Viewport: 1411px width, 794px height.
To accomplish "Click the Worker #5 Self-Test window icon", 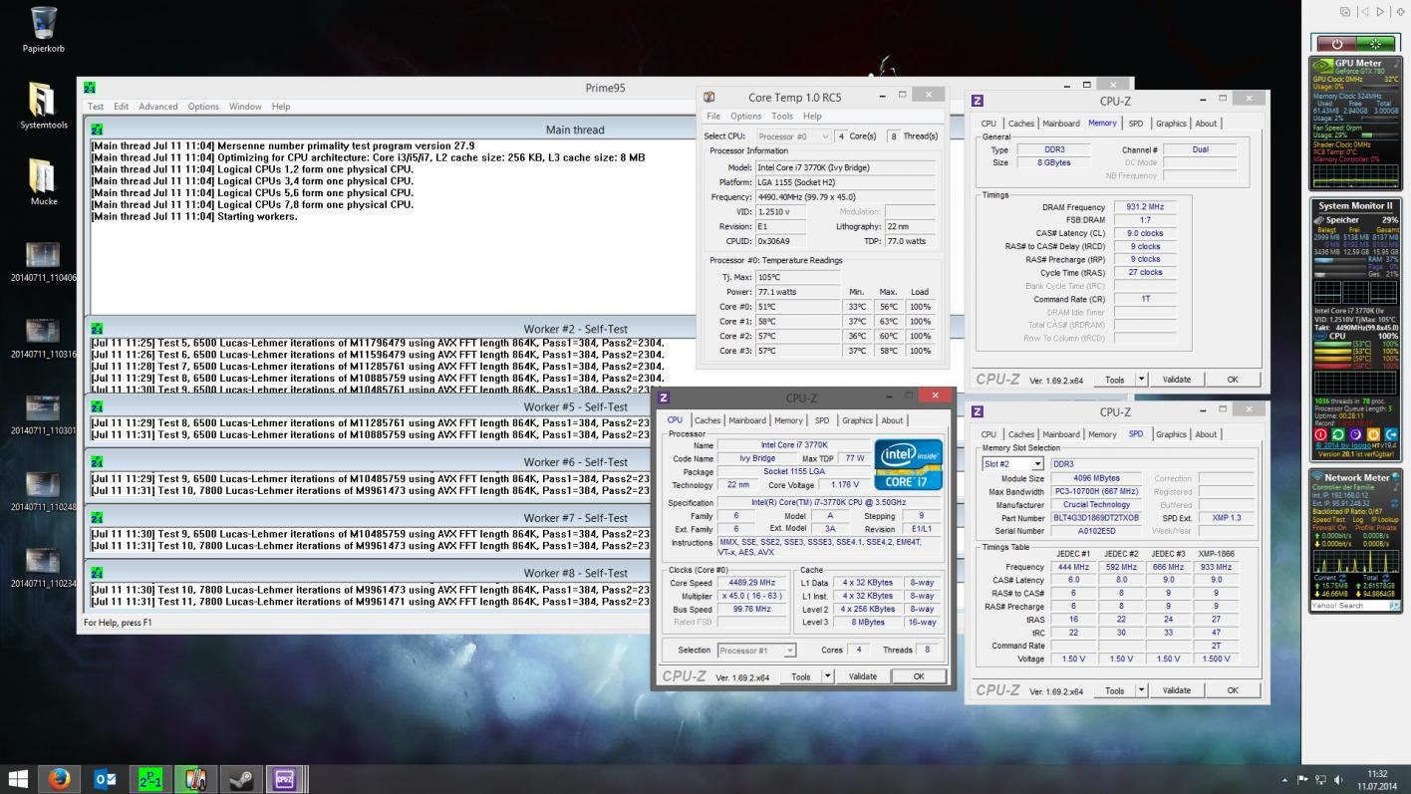I will 97,406.
